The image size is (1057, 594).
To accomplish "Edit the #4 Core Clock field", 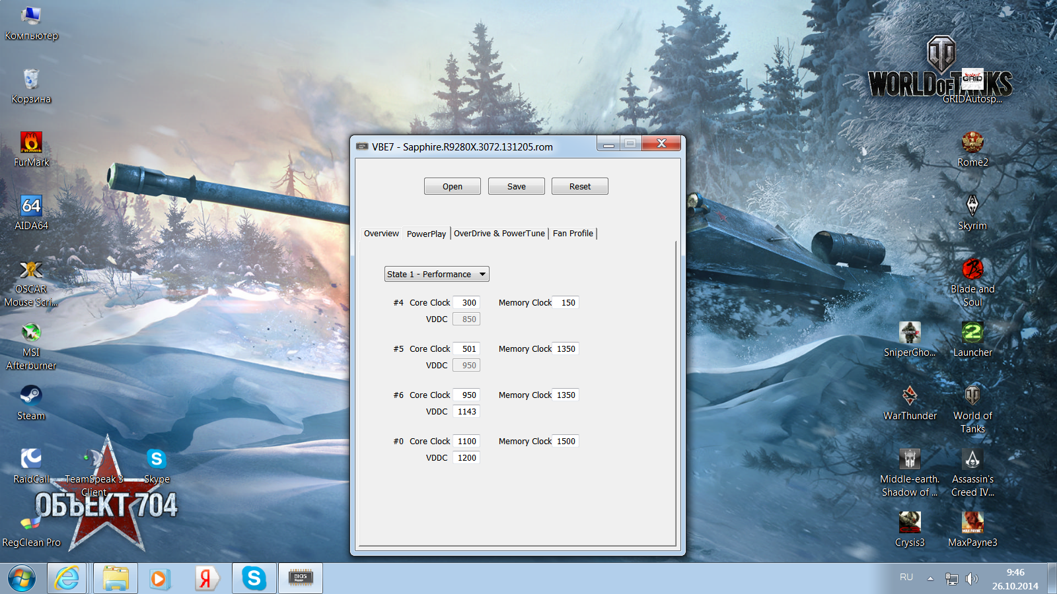I will coord(466,303).
